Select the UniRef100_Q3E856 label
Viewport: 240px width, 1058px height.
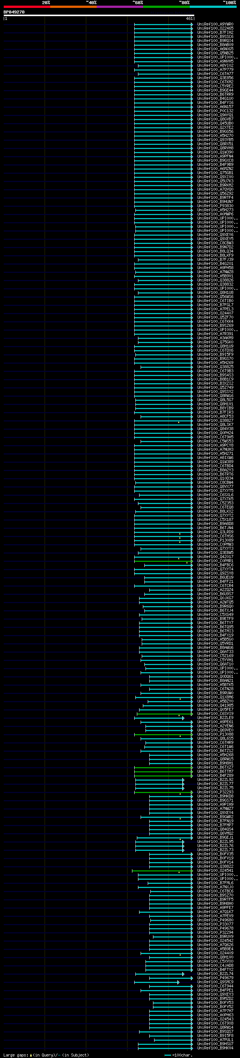tap(215, 78)
